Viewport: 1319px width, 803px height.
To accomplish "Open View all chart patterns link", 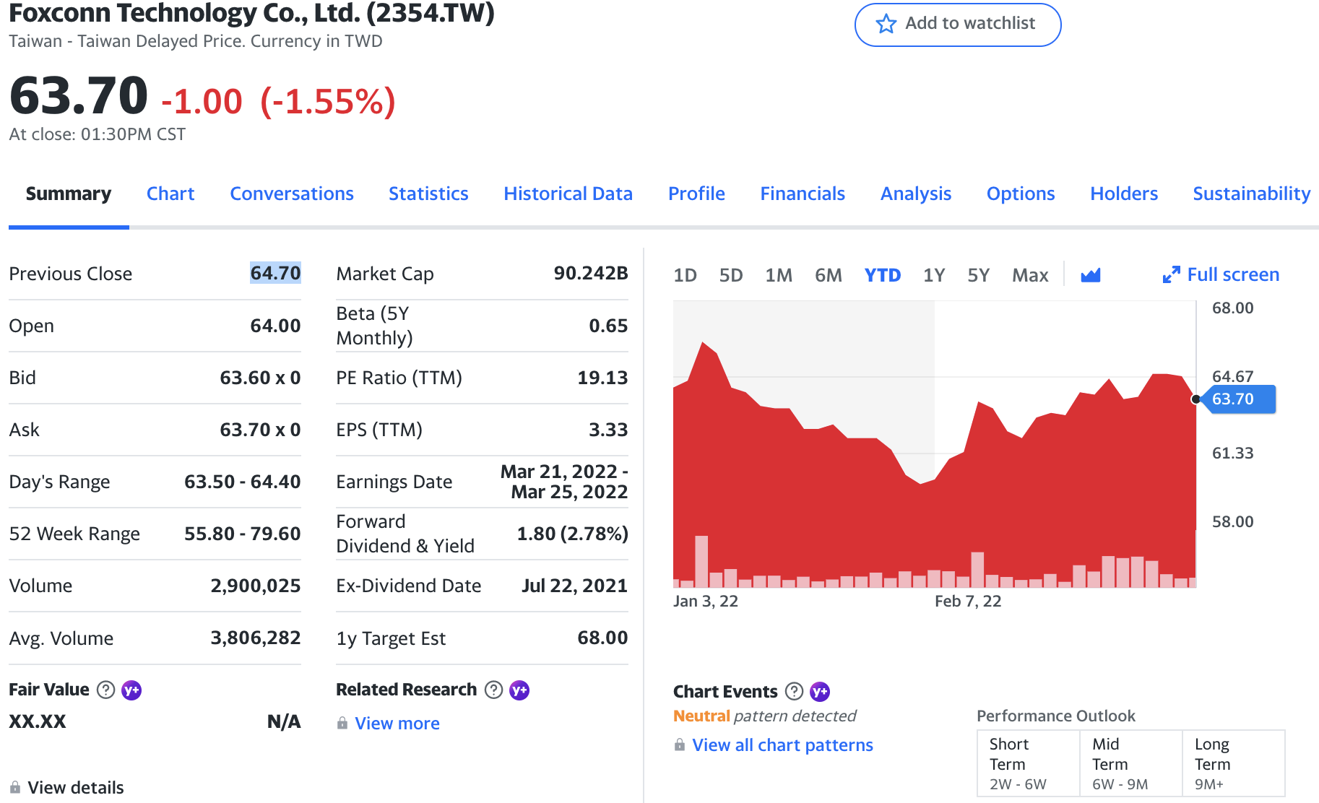I will point(782,745).
